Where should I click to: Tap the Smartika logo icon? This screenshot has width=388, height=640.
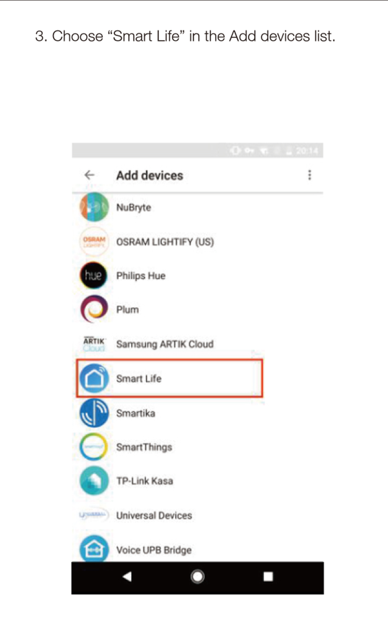pyautogui.click(x=94, y=413)
